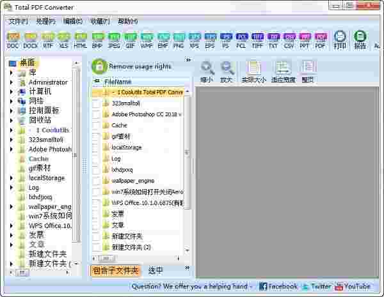Convert to EPS icon

pos(210,40)
